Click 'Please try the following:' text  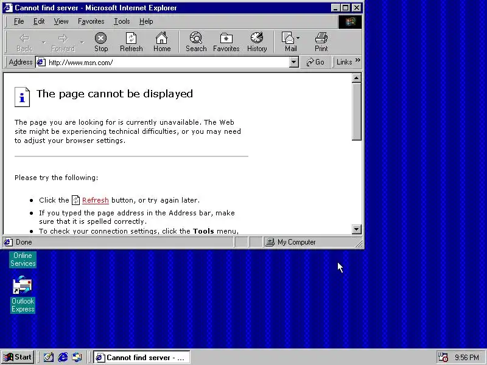point(56,178)
